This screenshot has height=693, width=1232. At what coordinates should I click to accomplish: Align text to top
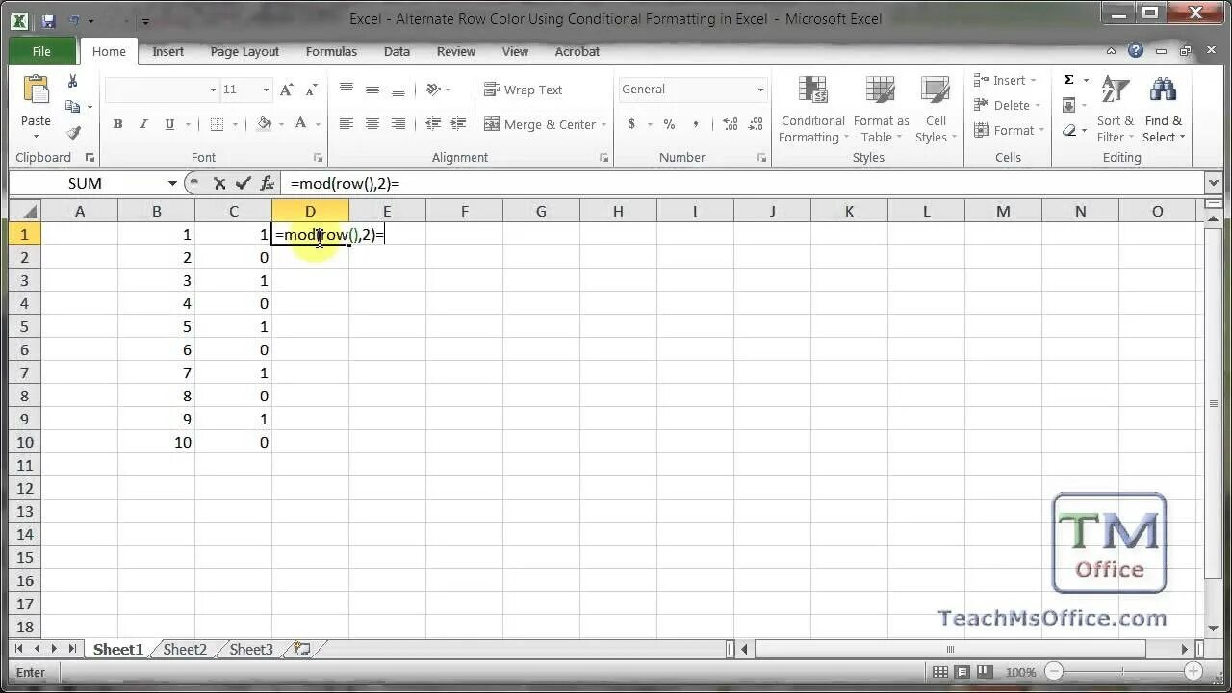346,90
